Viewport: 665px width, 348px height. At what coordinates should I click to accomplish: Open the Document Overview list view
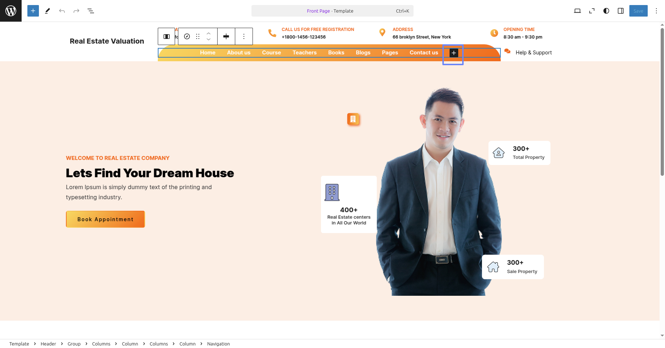[x=91, y=11]
